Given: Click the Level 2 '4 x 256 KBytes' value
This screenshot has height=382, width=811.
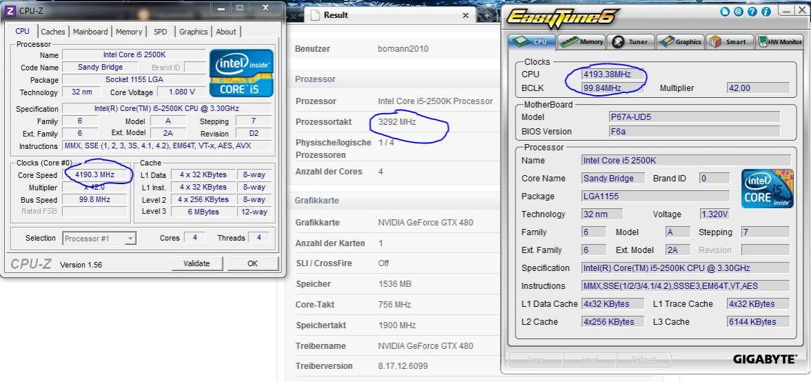Looking at the screenshot, I should 203,199.
